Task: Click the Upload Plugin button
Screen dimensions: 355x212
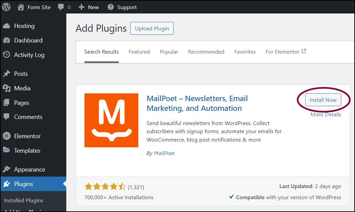Action: 152,28
